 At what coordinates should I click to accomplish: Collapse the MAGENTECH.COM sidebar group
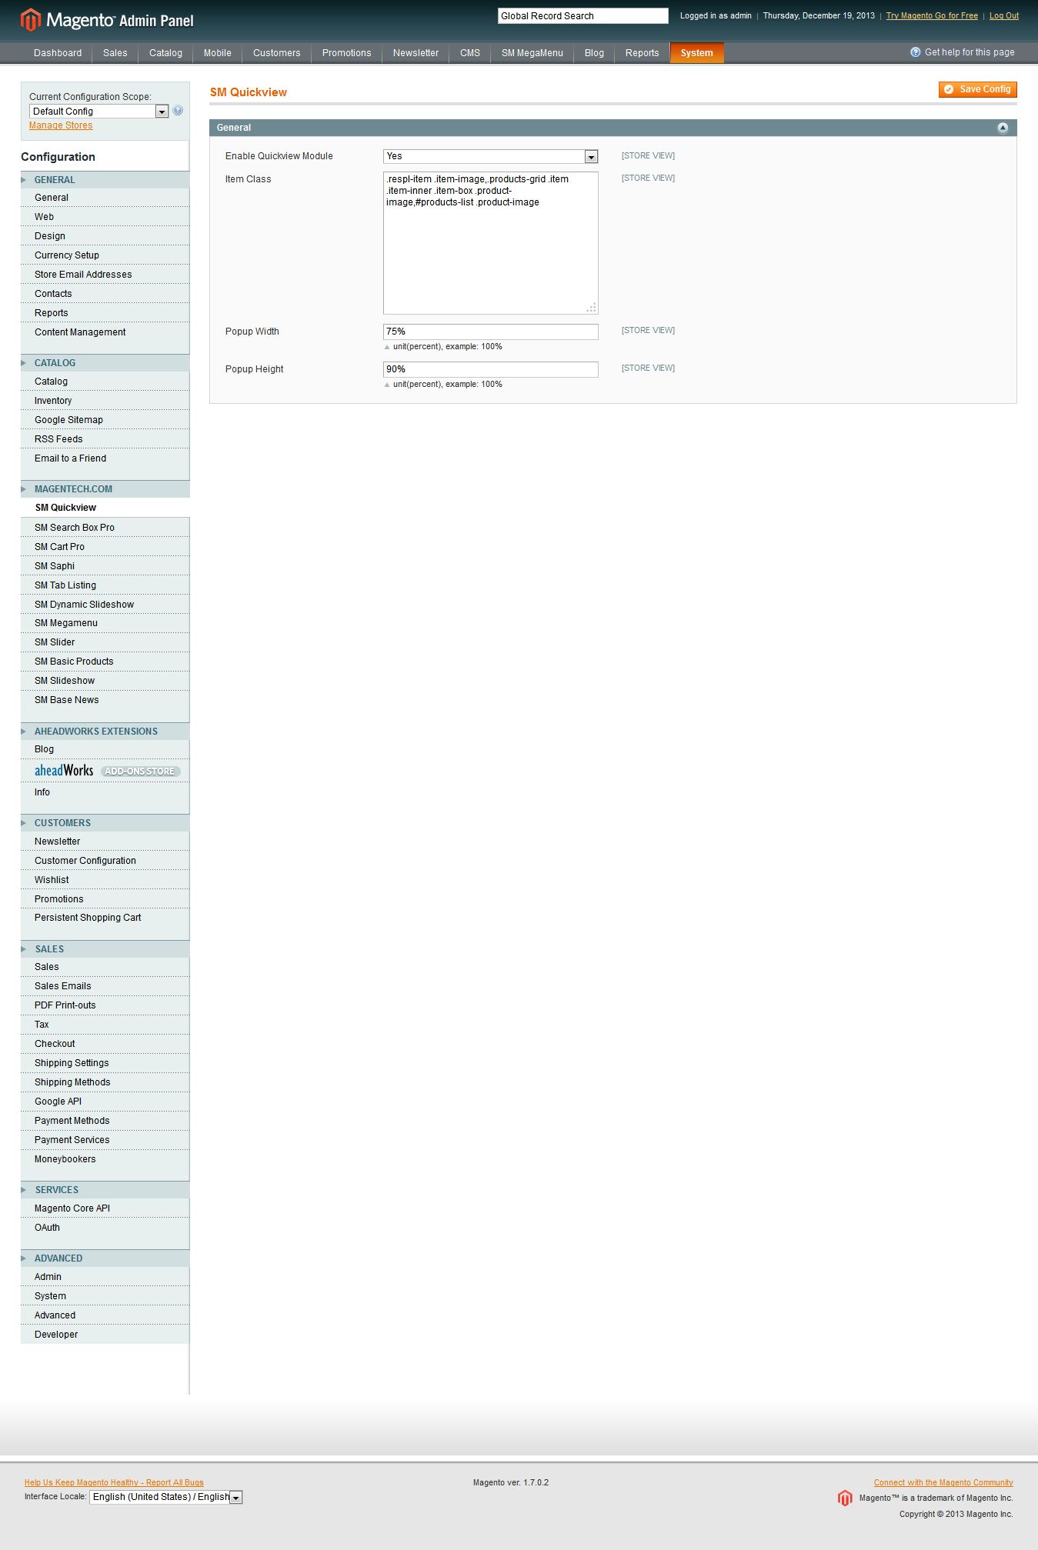coord(105,489)
